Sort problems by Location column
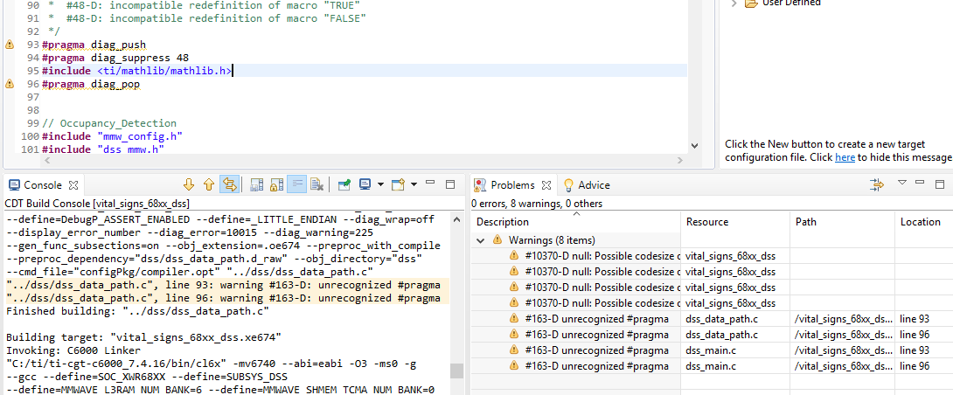Image resolution: width=953 pixels, height=395 pixels. click(924, 222)
